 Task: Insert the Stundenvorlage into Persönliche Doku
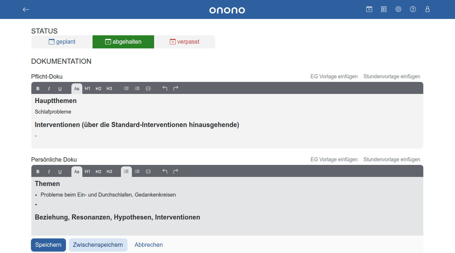[x=392, y=159]
